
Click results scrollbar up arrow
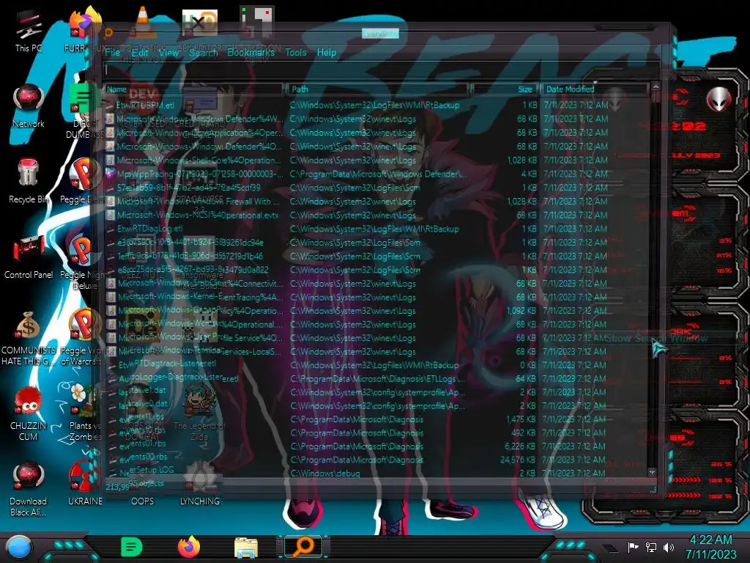tap(656, 88)
